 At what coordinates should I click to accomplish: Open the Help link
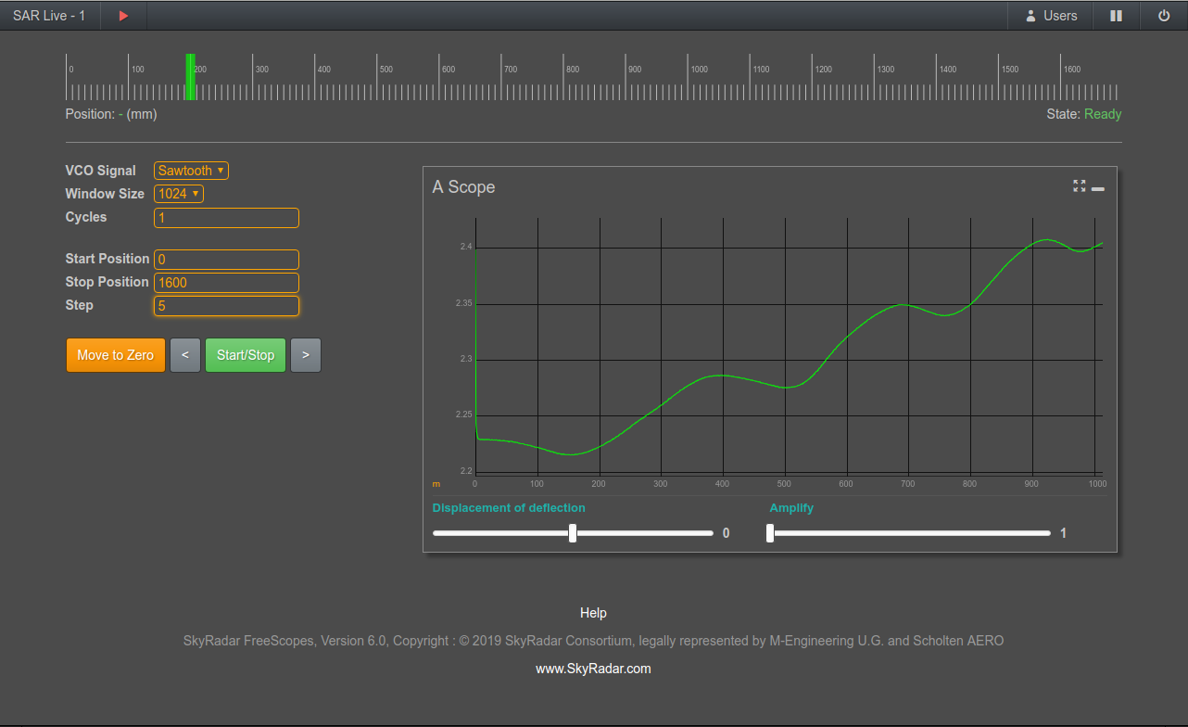593,613
